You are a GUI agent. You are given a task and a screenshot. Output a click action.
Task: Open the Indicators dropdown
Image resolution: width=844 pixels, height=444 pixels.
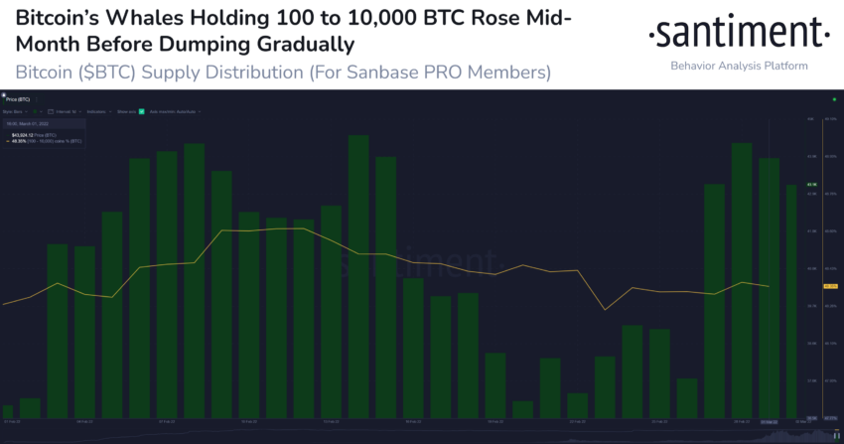point(99,112)
